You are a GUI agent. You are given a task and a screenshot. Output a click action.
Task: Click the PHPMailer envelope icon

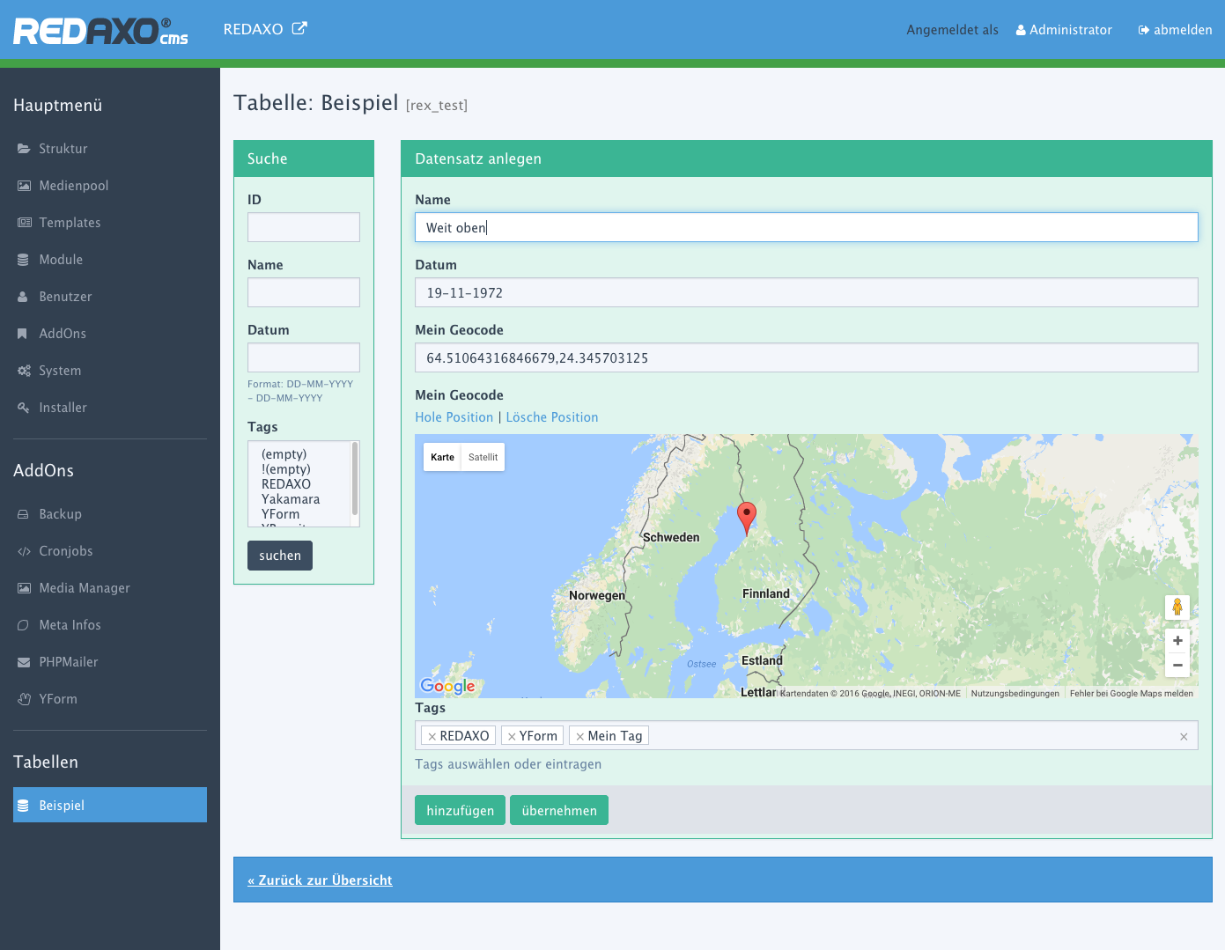tap(24, 662)
